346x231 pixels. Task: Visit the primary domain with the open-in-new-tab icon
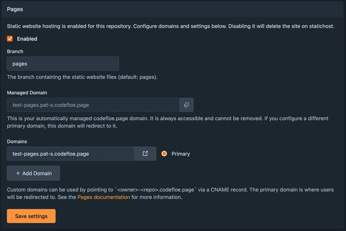pos(145,153)
